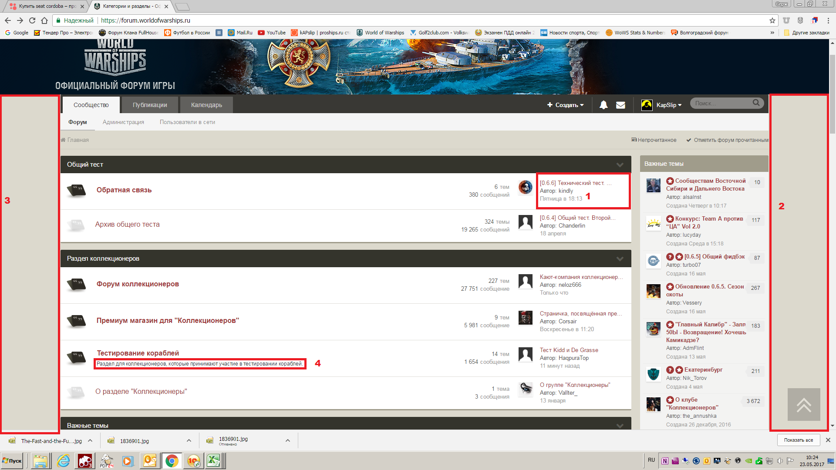836x470 pixels.
Task: Open the messages envelope icon
Action: click(x=620, y=105)
